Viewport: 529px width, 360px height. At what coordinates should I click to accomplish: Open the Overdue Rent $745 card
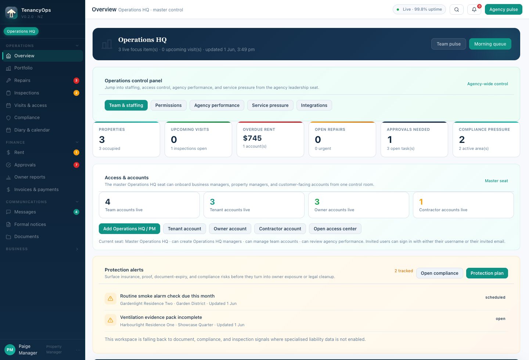click(270, 139)
